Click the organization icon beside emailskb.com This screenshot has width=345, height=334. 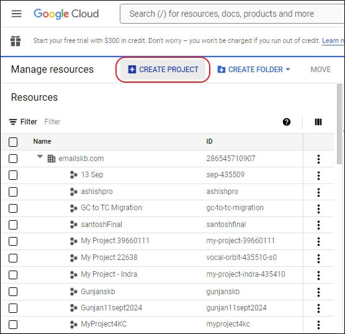click(52, 159)
